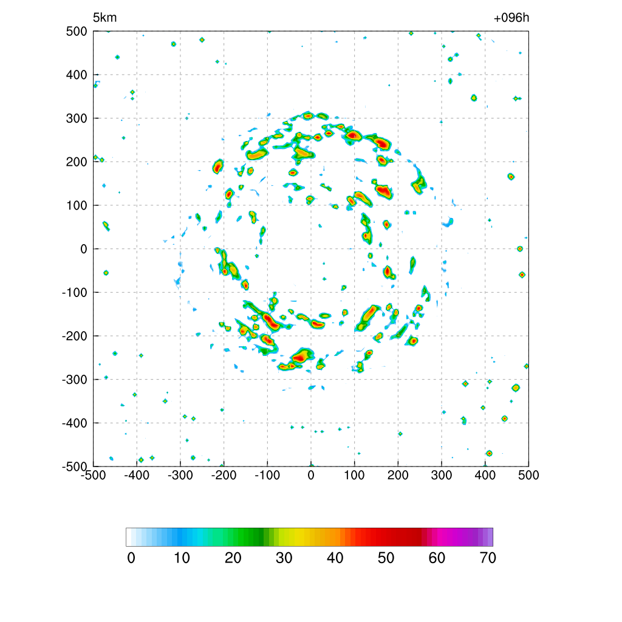The height and width of the screenshot is (622, 622).
Task: Click x-axis tick label -400
Action: point(137,475)
